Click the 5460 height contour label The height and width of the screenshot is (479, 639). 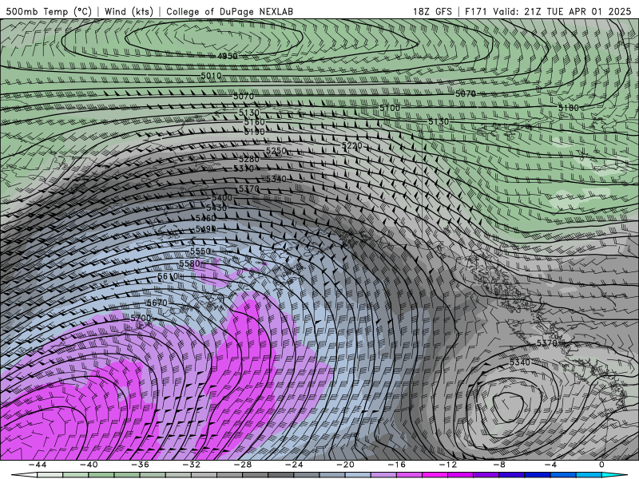206,218
